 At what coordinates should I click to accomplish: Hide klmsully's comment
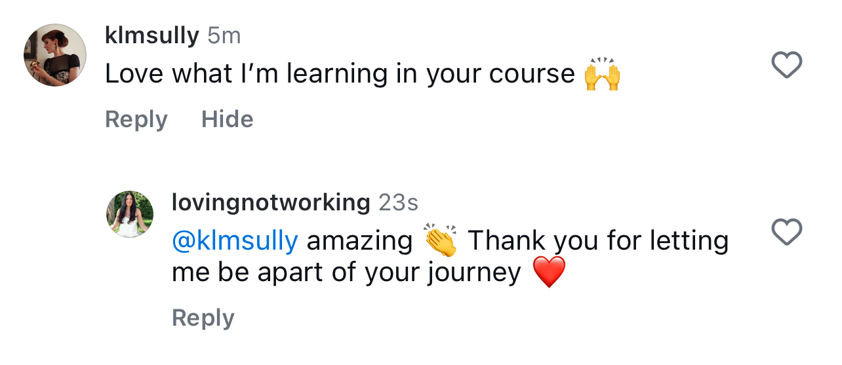click(x=227, y=119)
